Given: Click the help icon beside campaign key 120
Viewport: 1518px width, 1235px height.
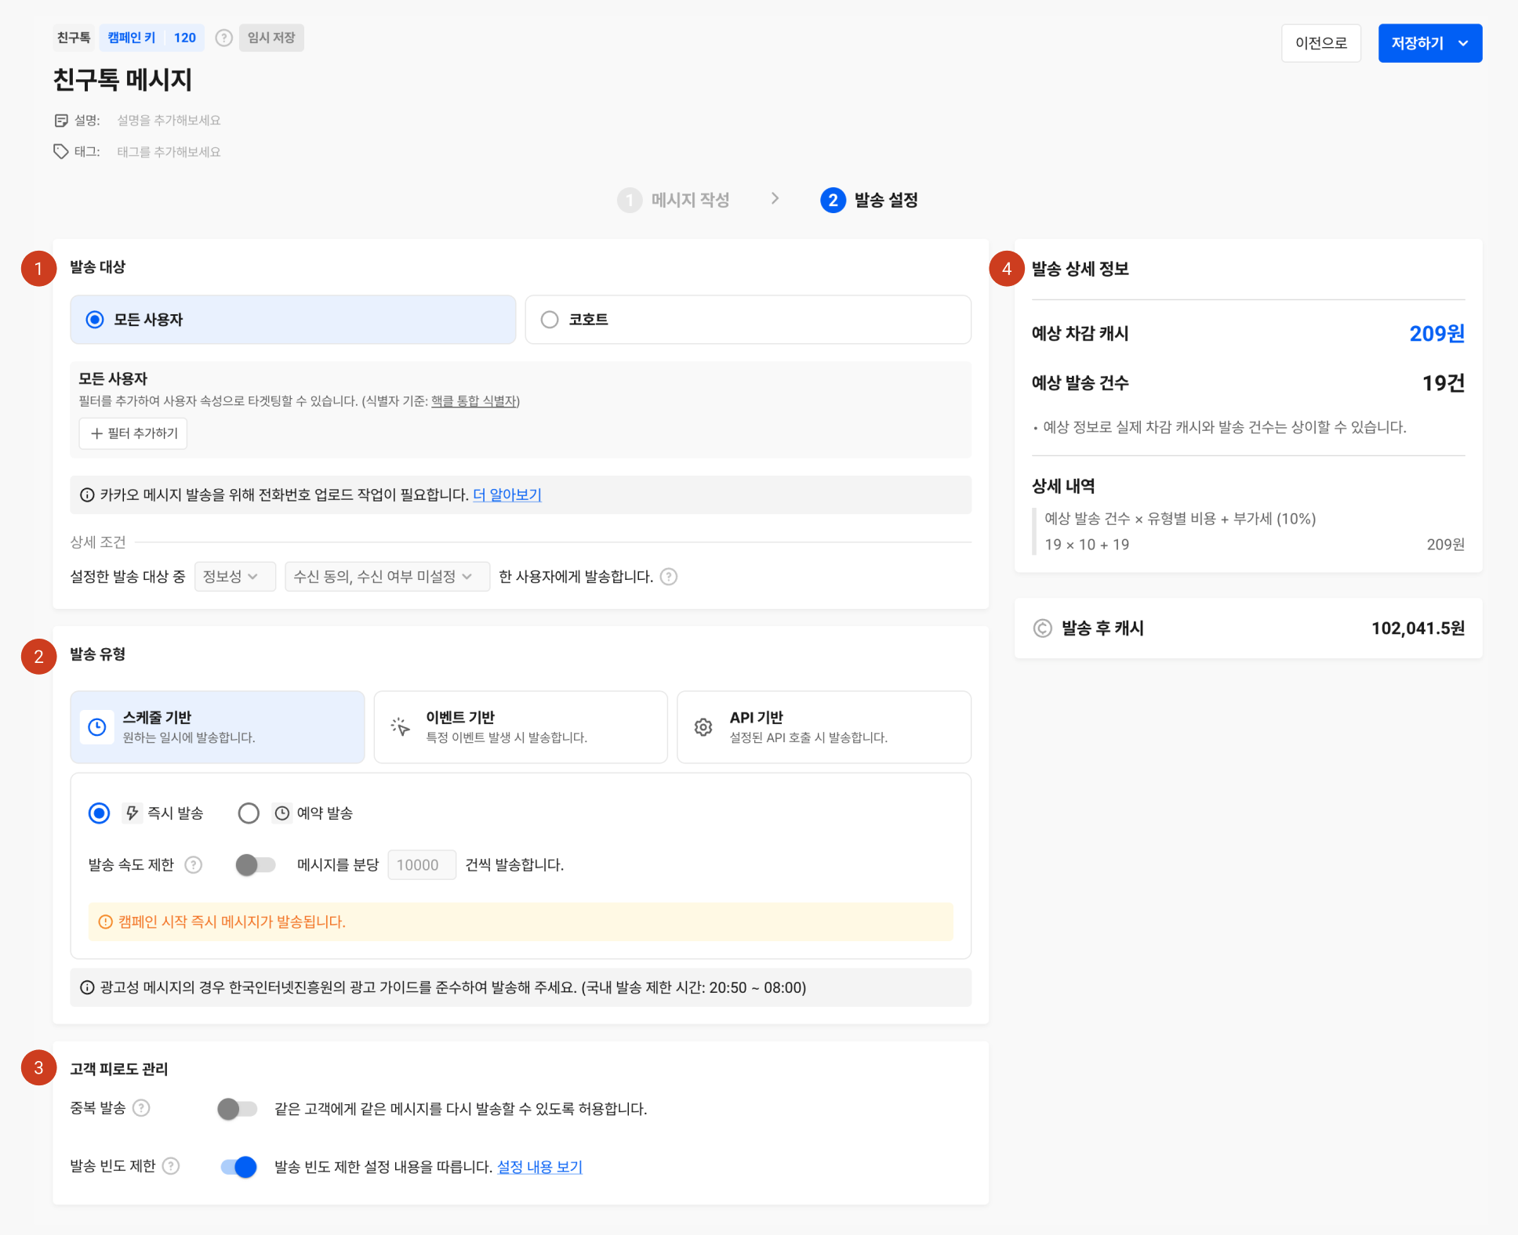Looking at the screenshot, I should point(223,38).
